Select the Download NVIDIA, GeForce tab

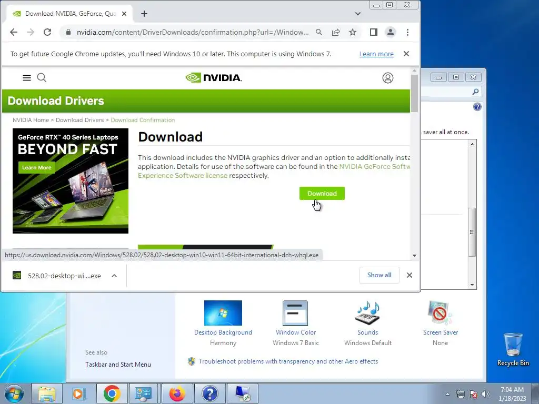[69, 14]
